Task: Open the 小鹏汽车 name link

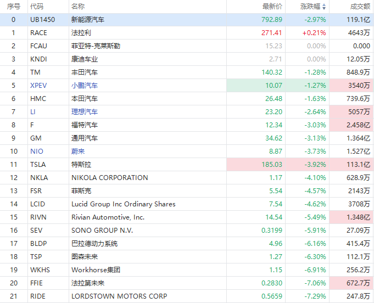Action: point(85,85)
